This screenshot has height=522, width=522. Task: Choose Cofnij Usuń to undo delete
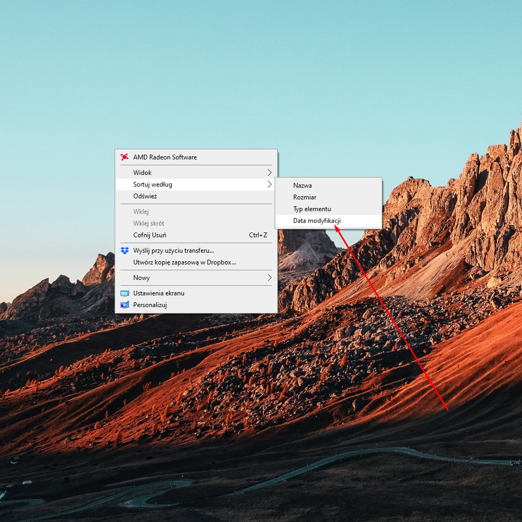click(x=150, y=235)
